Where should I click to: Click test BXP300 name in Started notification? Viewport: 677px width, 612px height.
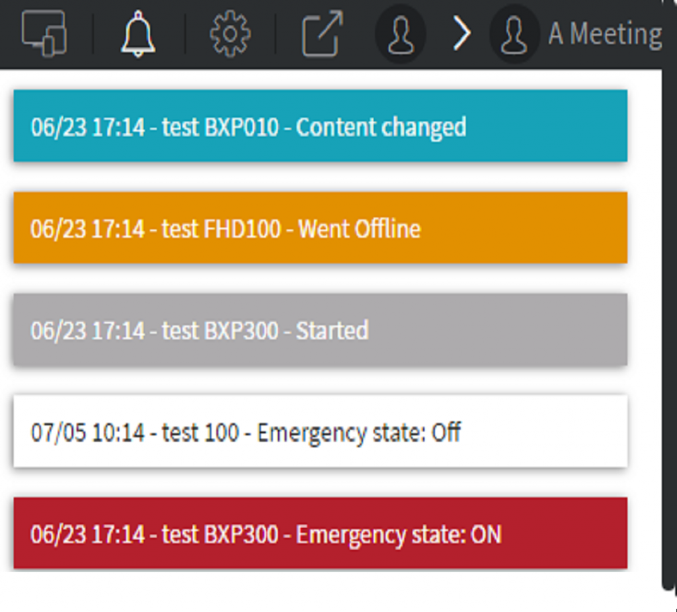pyautogui.click(x=220, y=331)
